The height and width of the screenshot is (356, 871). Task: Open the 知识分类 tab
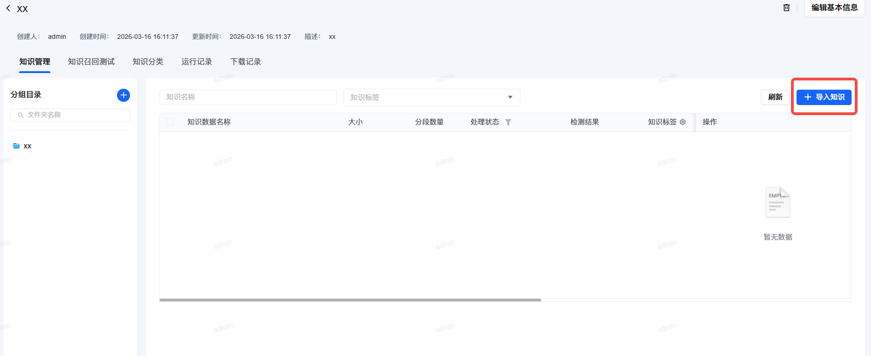point(148,61)
